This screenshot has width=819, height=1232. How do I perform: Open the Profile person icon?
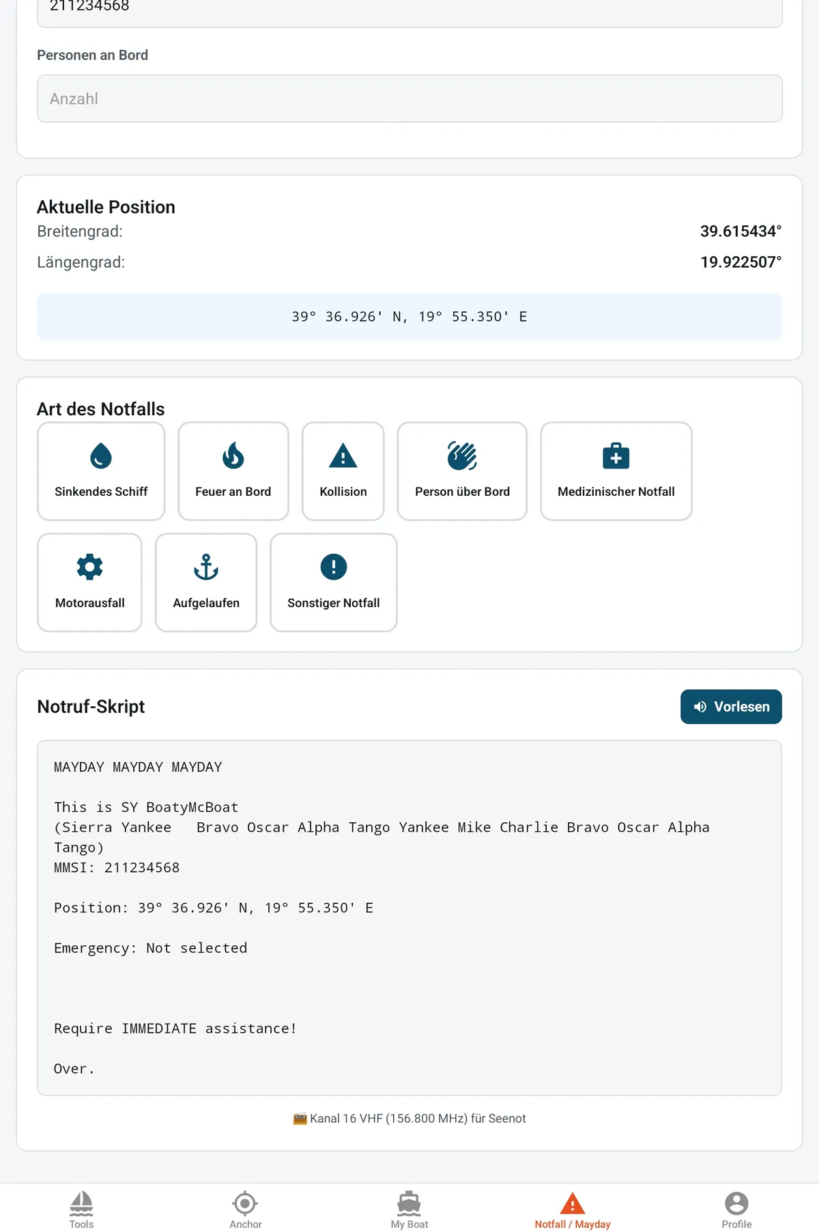[736, 1203]
